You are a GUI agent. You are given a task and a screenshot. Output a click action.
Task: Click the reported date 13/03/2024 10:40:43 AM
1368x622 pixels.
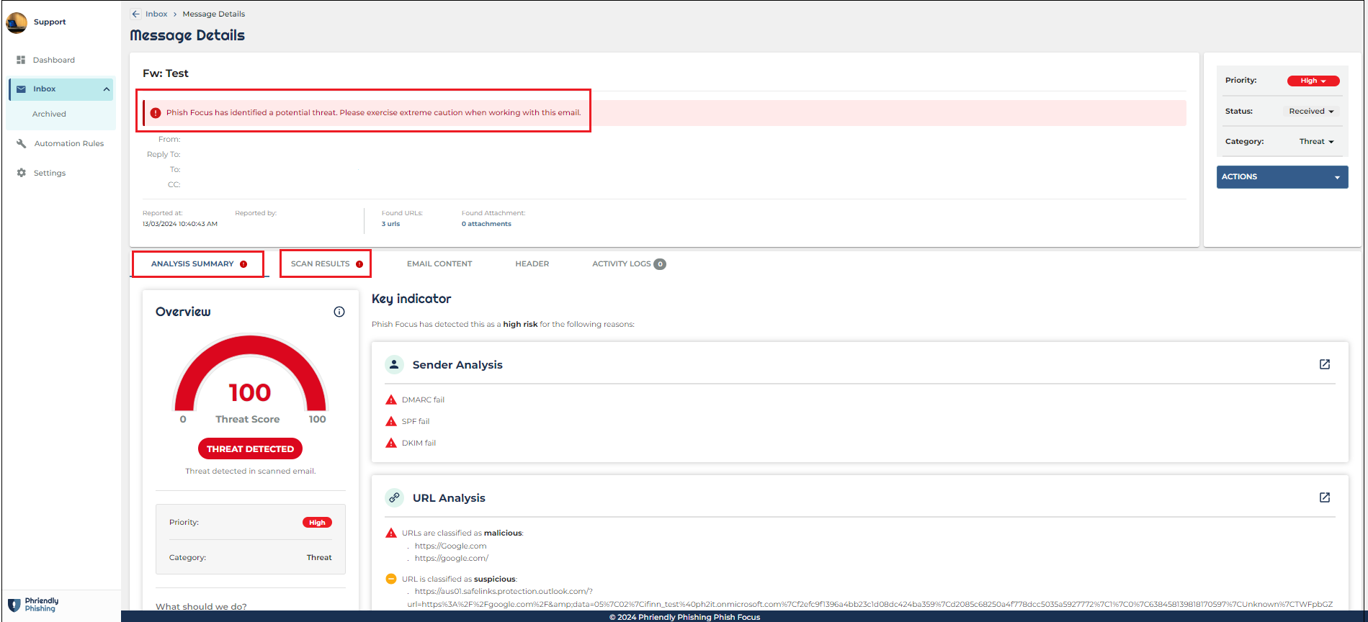point(180,224)
